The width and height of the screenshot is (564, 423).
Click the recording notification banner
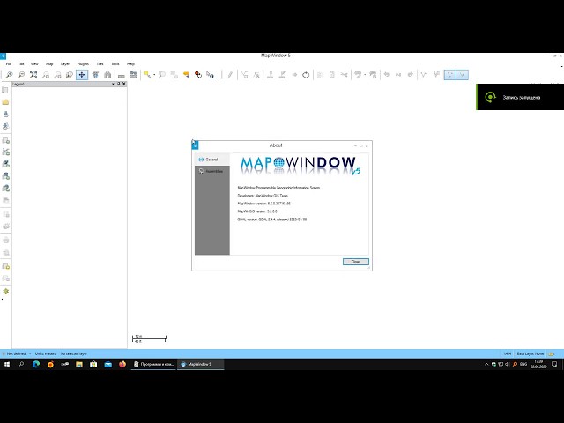point(520,97)
